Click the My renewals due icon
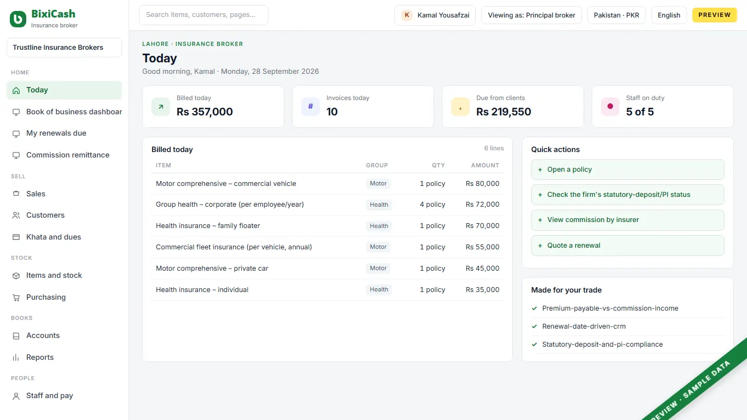The width and height of the screenshot is (747, 420). 16,133
